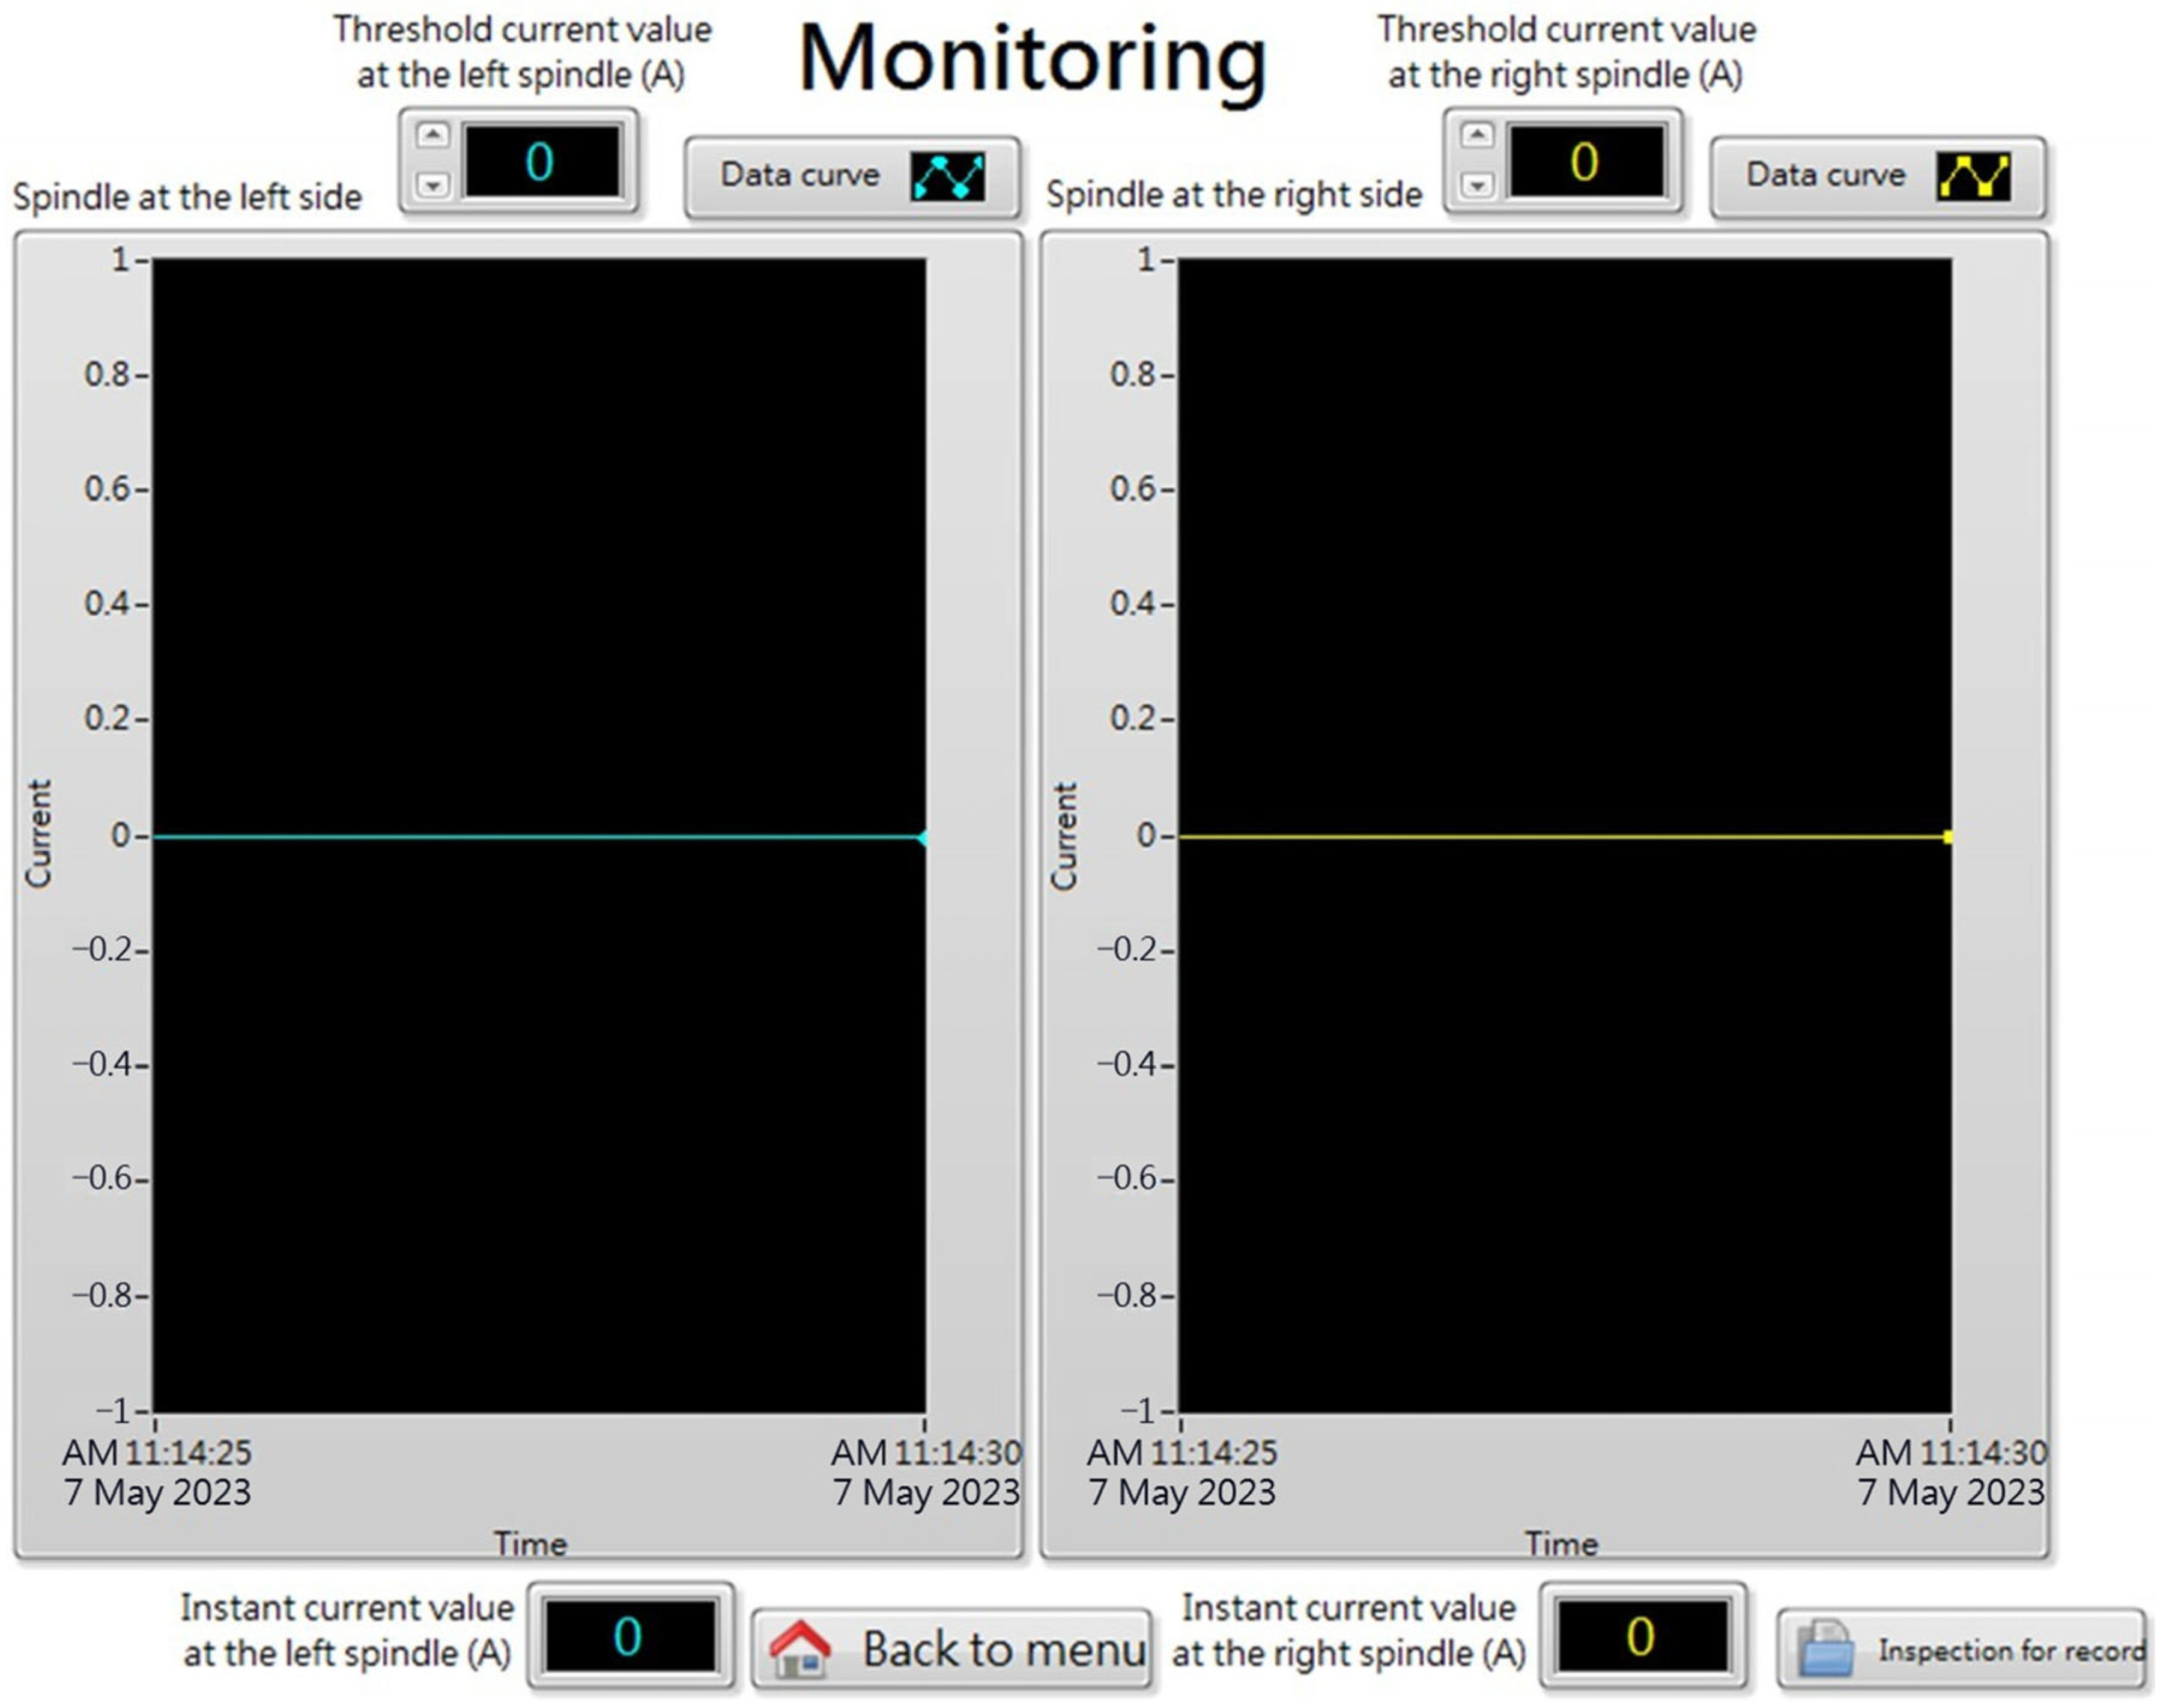This screenshot has width=2163, height=1708.
Task: Click the left chart's AM 11:14:25 start time label
Action: pyautogui.click(x=157, y=1452)
